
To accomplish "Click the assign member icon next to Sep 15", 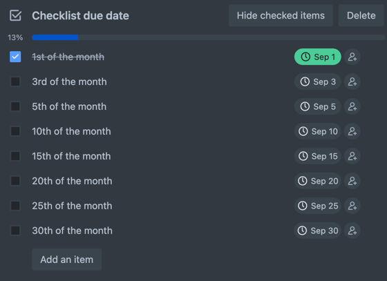I will coord(352,156).
